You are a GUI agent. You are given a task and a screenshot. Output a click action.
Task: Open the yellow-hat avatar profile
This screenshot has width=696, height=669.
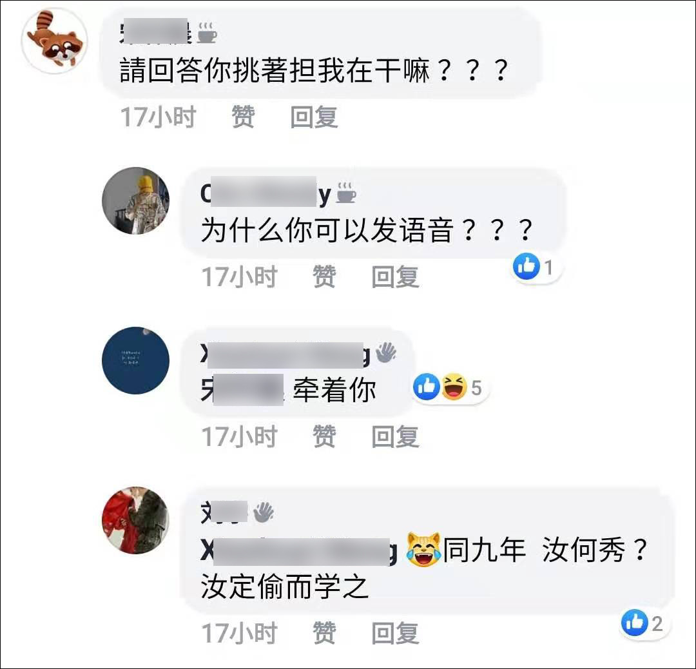pos(135,200)
